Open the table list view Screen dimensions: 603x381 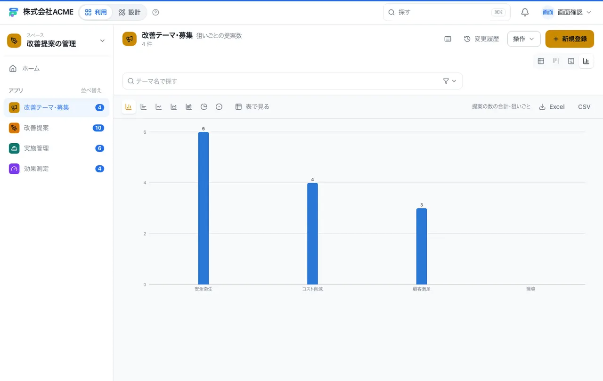click(x=541, y=61)
